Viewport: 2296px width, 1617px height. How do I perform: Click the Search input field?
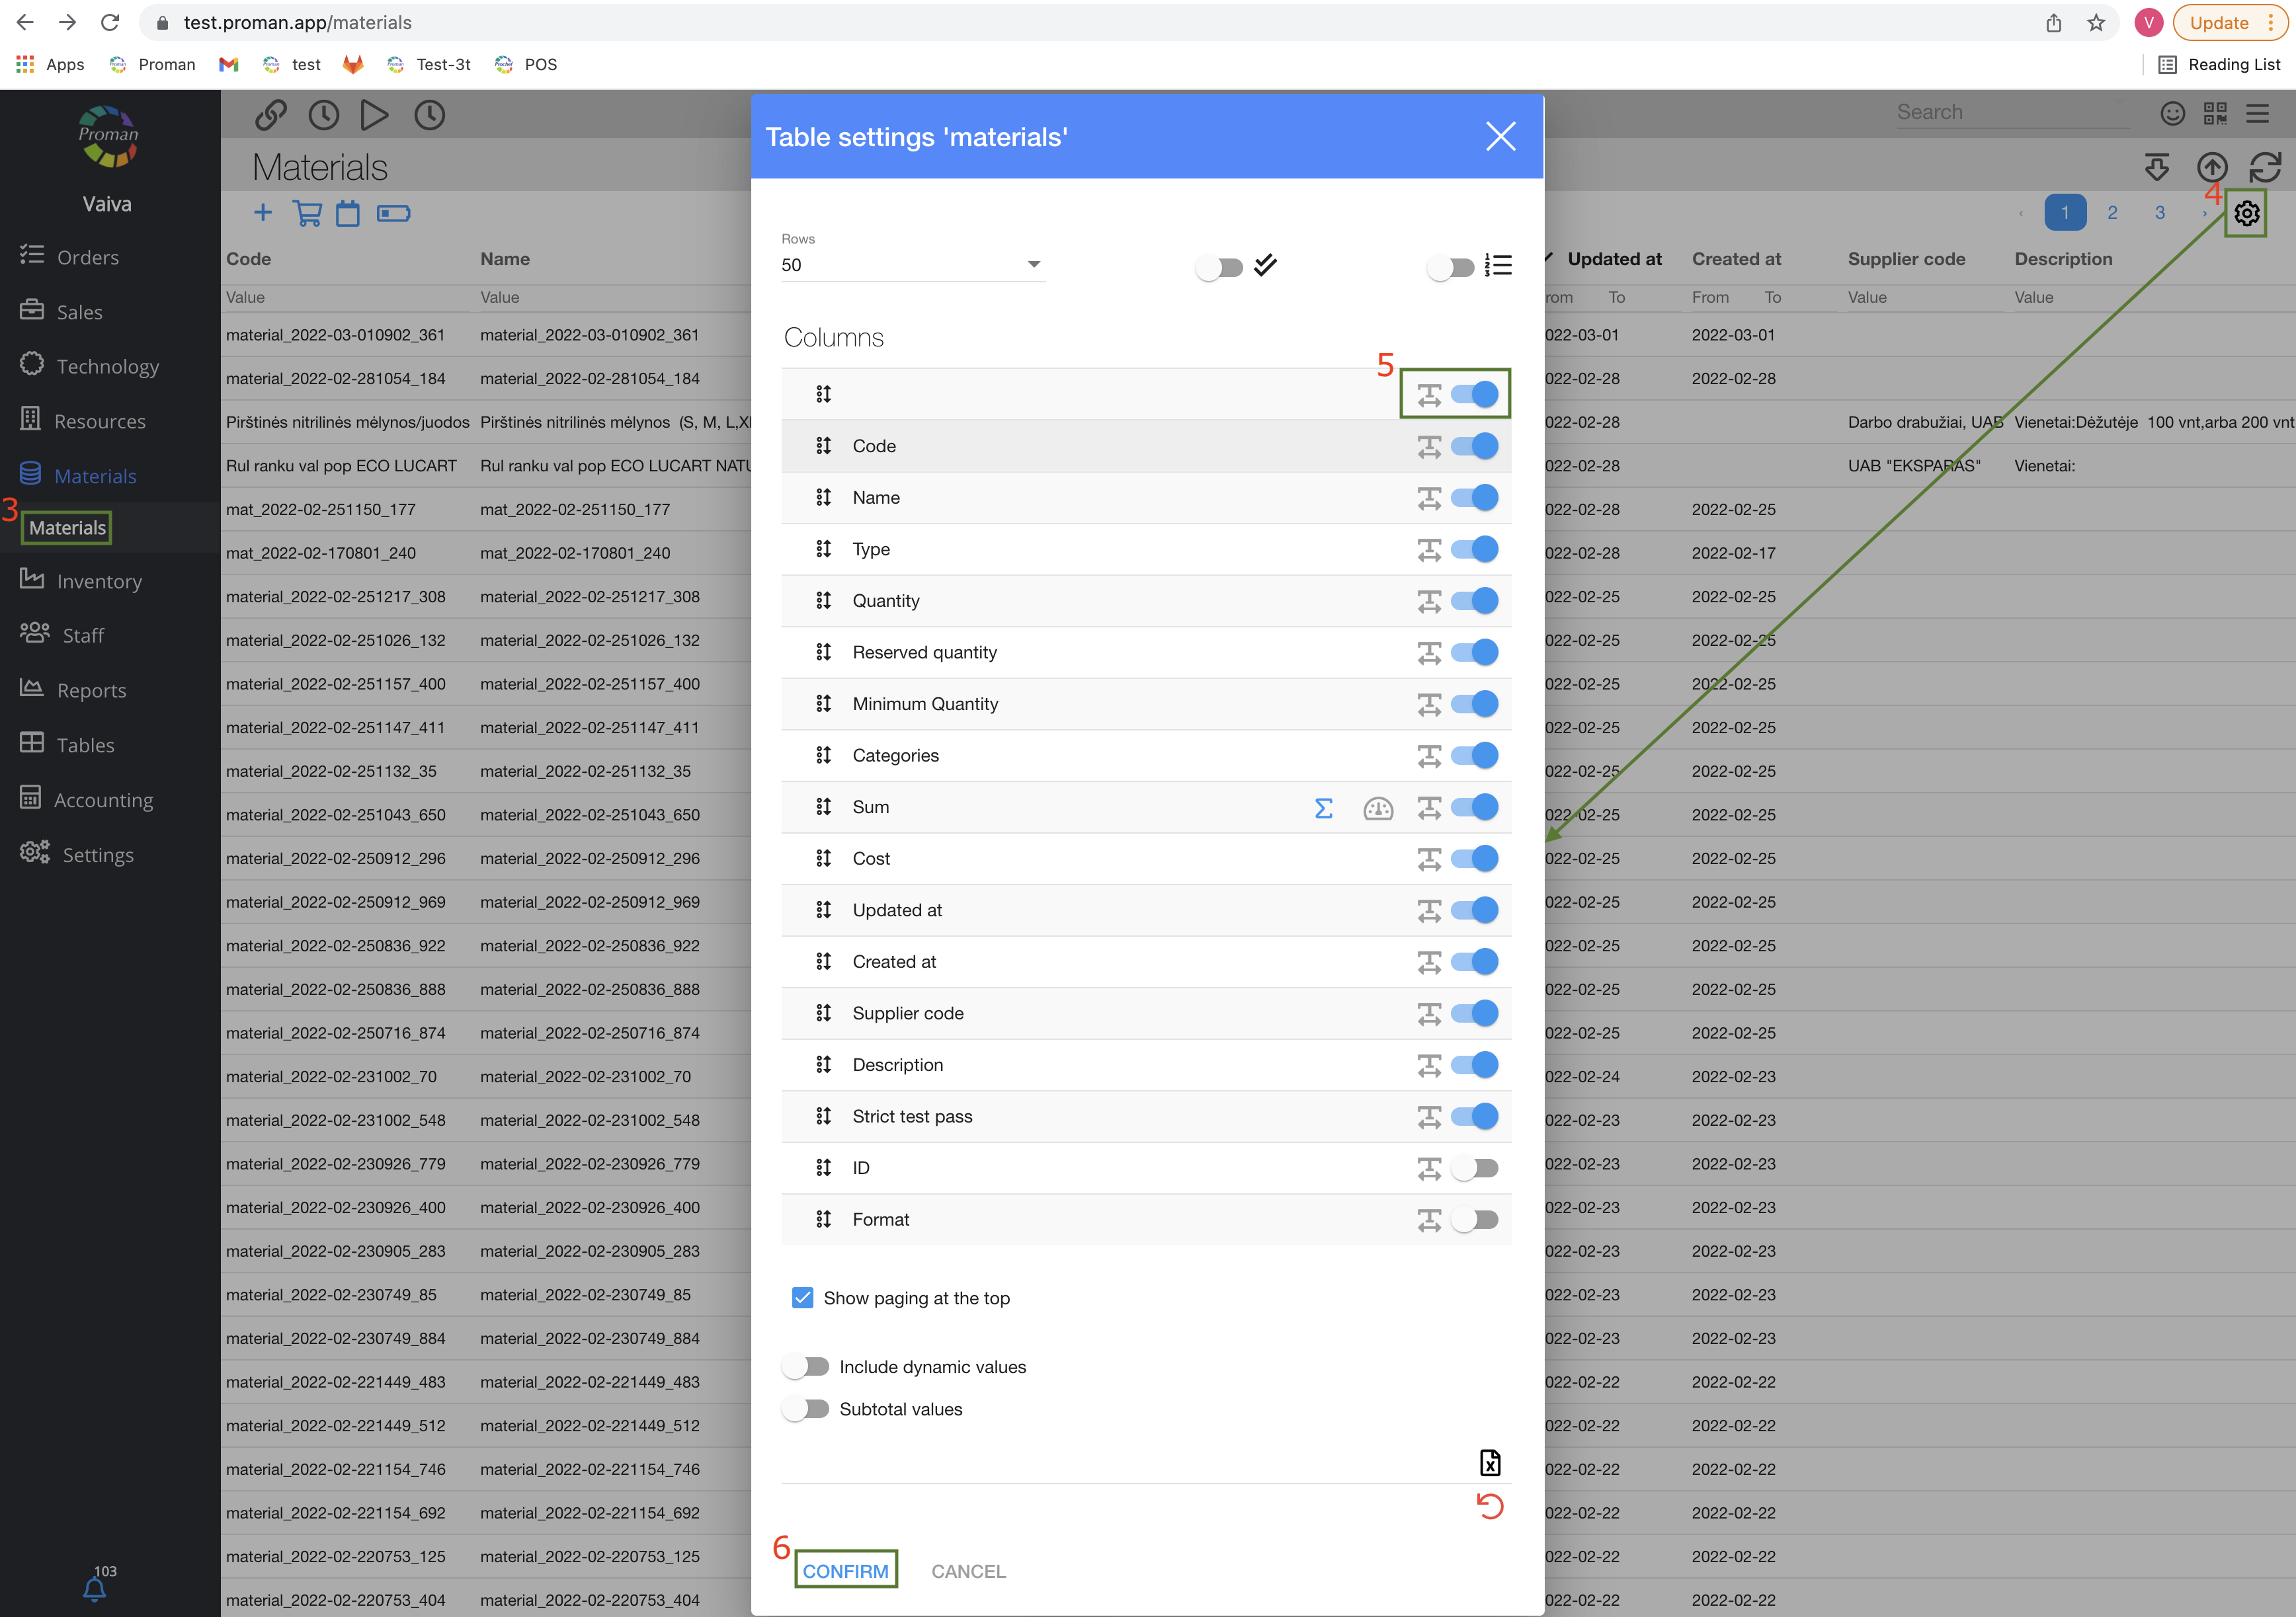pyautogui.click(x=2010, y=113)
